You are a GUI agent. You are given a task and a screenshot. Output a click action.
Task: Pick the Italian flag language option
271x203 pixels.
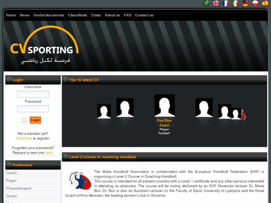235,3
